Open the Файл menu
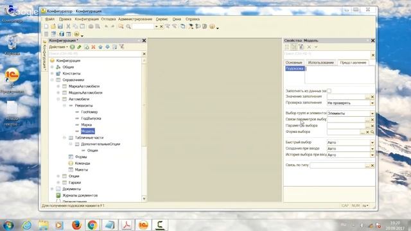 pyautogui.click(x=50, y=19)
